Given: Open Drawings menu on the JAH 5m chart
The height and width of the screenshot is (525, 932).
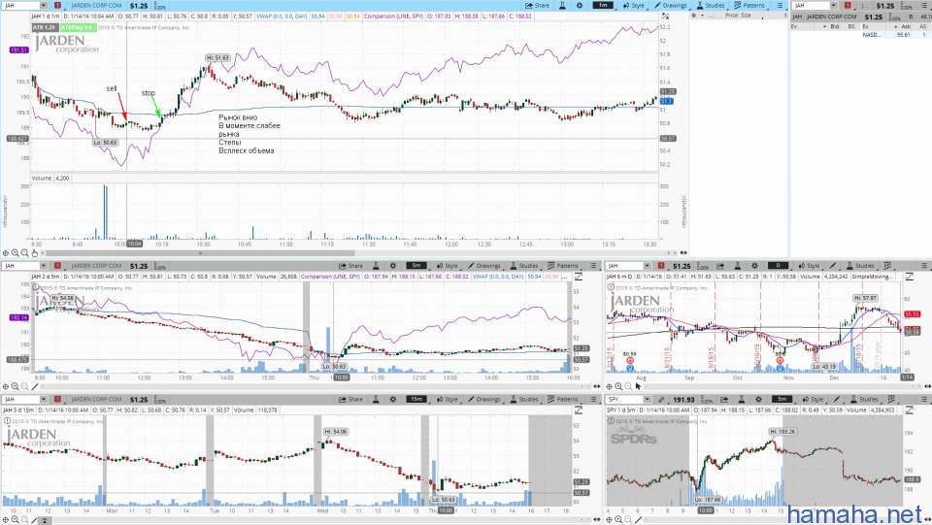Looking at the screenshot, I should tap(483, 266).
